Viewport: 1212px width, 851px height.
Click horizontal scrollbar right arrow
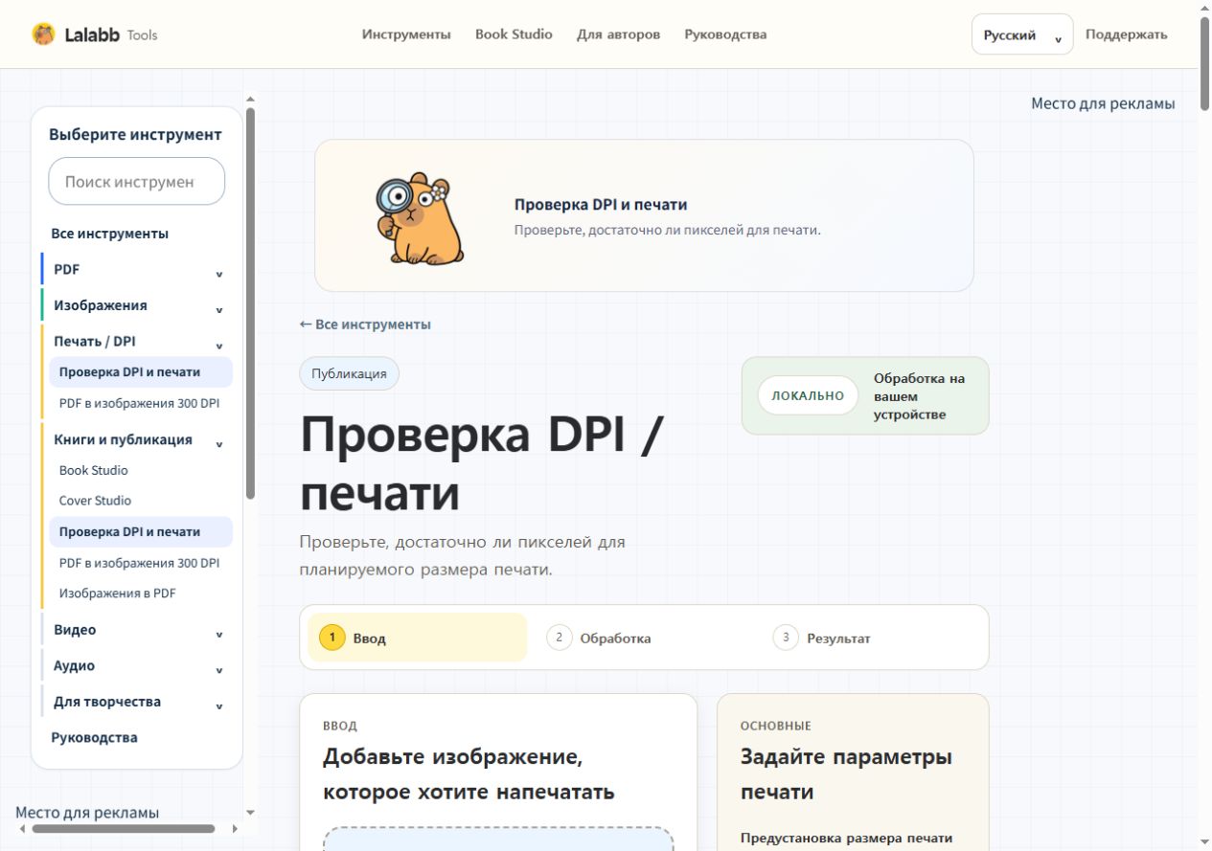[x=236, y=829]
